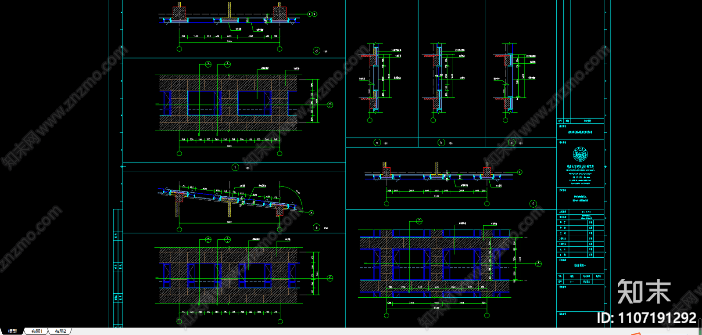Screen dimensions: 702x335
Task: Select the detail marker circle labeled b
Action: [x=441, y=143]
